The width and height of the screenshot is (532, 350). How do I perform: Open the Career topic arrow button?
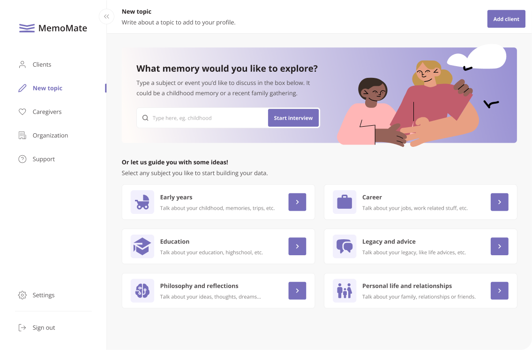(x=499, y=202)
